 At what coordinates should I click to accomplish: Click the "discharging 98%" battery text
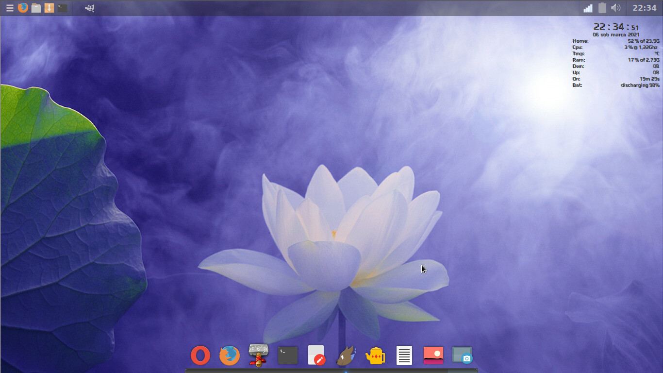pos(640,85)
